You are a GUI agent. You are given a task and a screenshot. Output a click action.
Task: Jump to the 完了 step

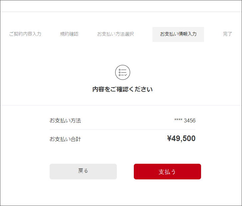click(227, 34)
